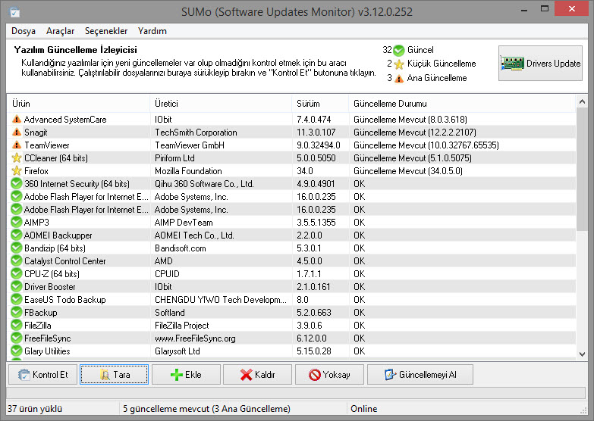Screen dimensions: 594x421
Task: Sort by the Üretici column header
Action: (221, 103)
